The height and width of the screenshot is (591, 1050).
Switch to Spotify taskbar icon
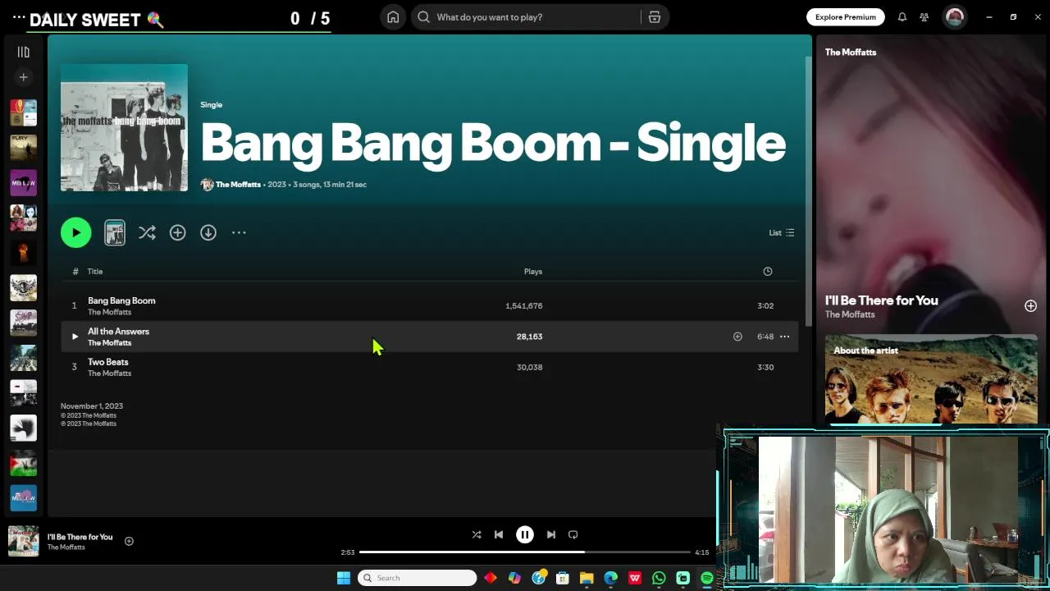(707, 578)
